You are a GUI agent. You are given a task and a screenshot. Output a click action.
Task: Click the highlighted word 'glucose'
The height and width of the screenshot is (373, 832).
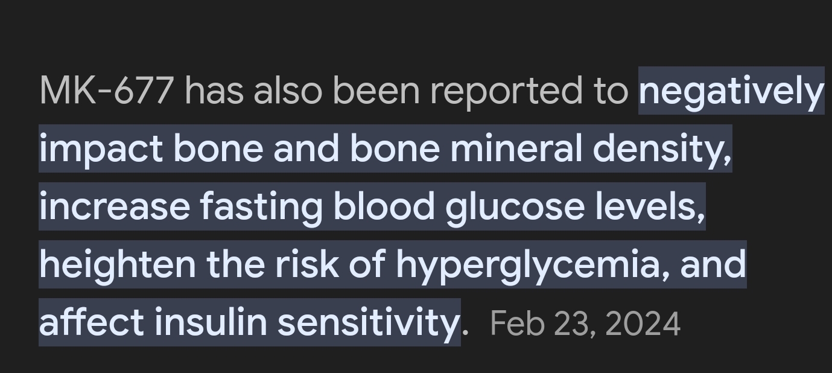point(515,208)
